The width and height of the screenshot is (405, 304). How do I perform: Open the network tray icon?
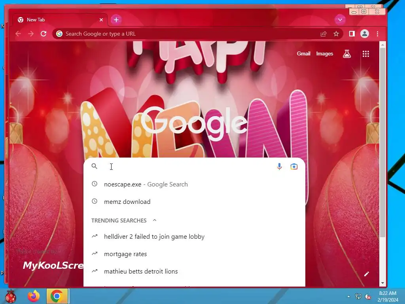click(x=358, y=296)
